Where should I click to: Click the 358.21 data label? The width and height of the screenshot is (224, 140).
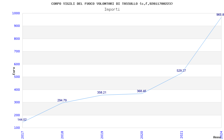(102, 92)
